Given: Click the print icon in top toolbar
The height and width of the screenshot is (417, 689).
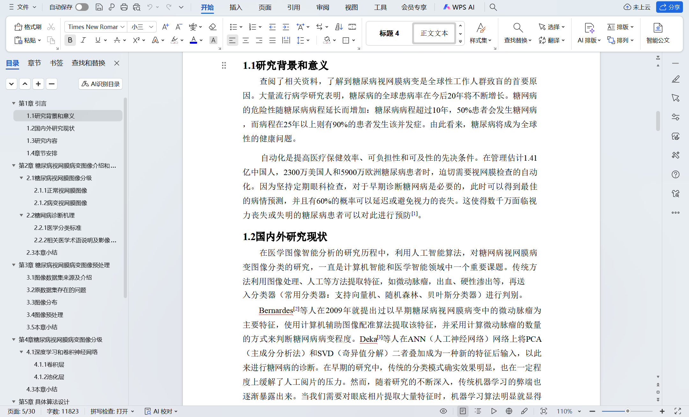Looking at the screenshot, I should coord(124,7).
